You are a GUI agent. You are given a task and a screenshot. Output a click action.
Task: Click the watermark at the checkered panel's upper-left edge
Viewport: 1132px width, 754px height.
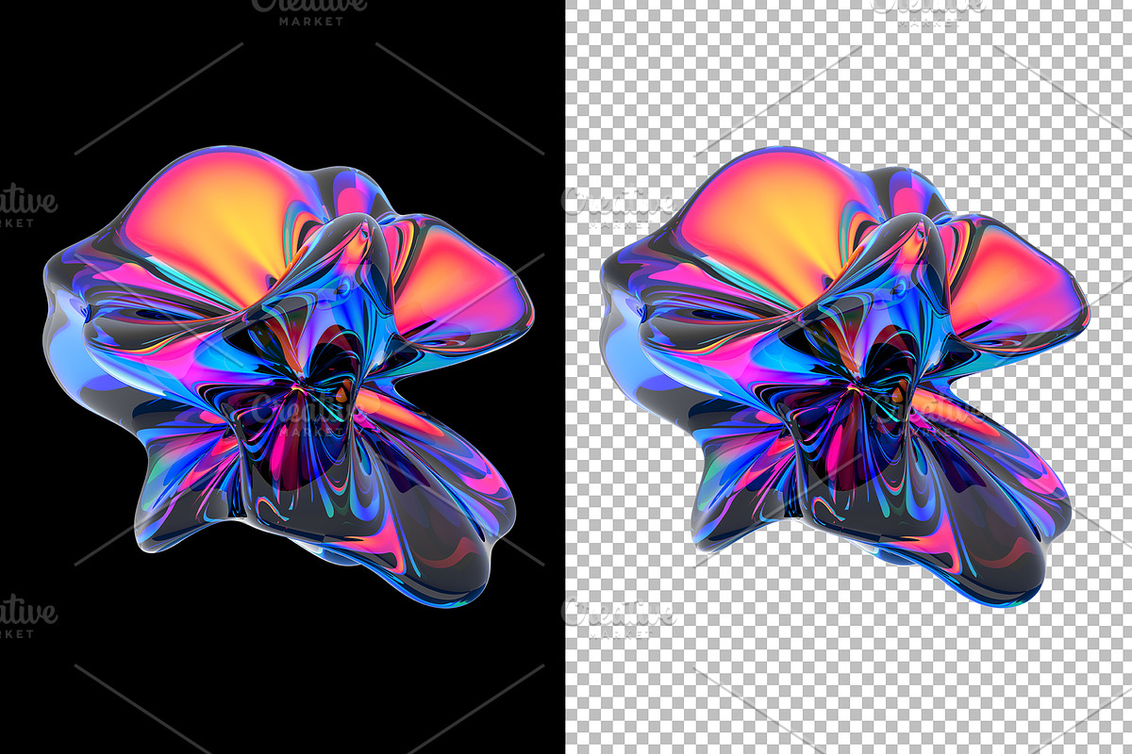click(618, 205)
